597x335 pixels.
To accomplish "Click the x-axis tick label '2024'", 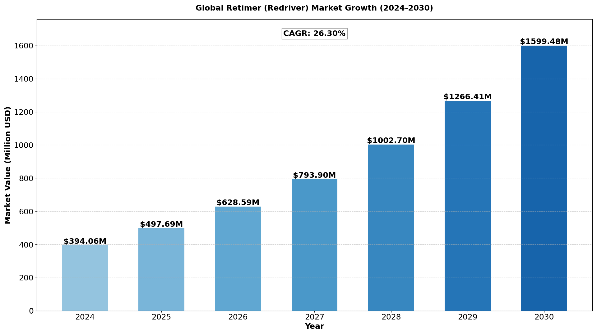I will click(85, 317).
